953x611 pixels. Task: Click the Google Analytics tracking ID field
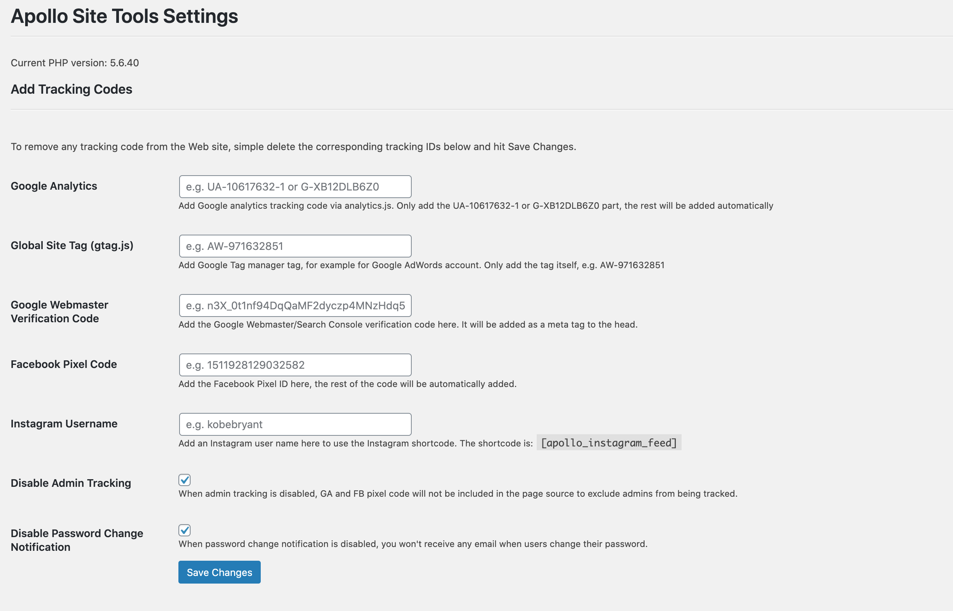[x=295, y=187]
